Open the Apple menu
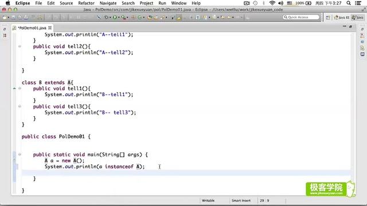367x206 pixels. click(x=7, y=3)
